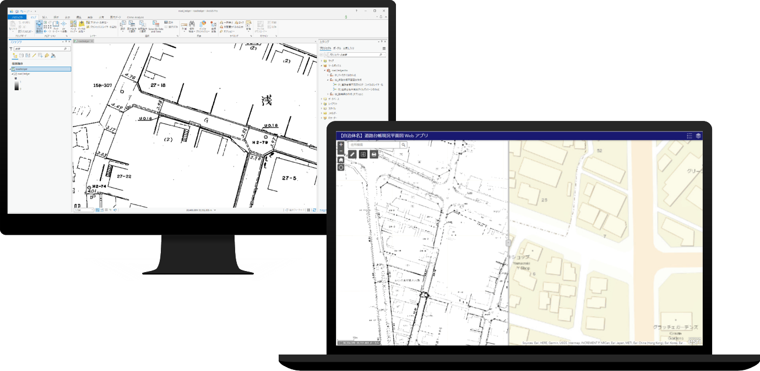Viewport: 760px width, 371px height.
Task: Activate the Swipe tool in the web app
Action: 363,154
